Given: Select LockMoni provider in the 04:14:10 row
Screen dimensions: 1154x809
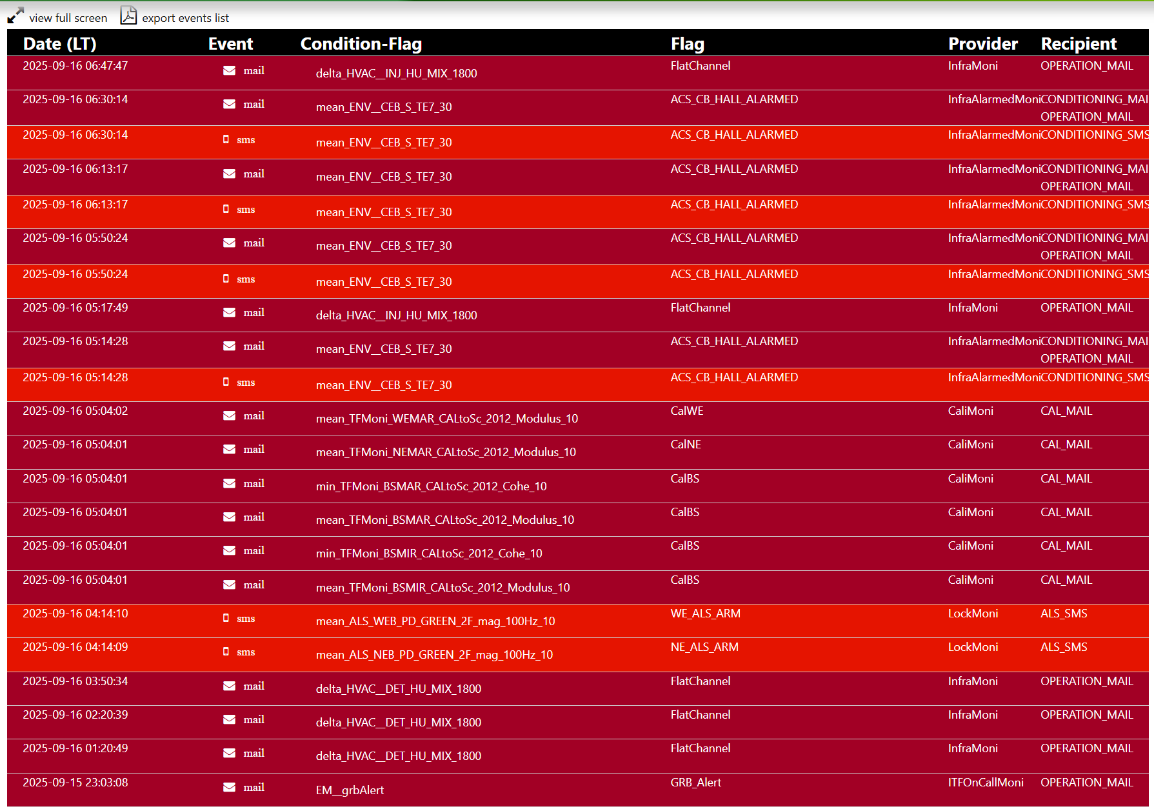Looking at the screenshot, I should 973,614.
